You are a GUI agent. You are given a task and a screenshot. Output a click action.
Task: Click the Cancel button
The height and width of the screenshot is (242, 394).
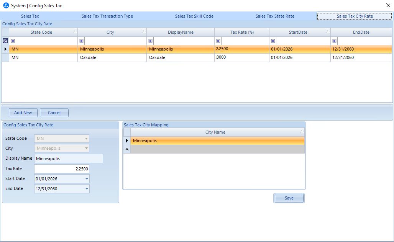54,113
